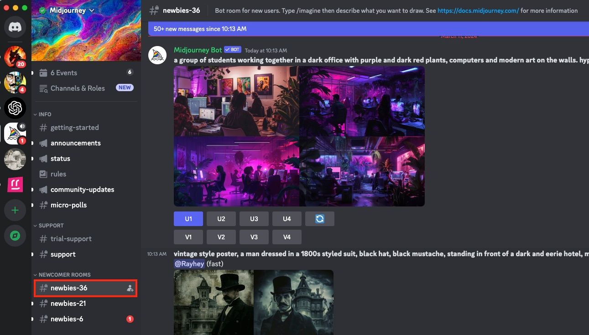The height and width of the screenshot is (335, 589).
Task: Click the create invite icon on newbies-36
Action: [130, 288]
